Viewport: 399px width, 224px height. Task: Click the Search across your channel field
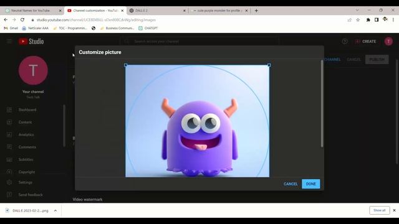pyautogui.click(x=199, y=42)
